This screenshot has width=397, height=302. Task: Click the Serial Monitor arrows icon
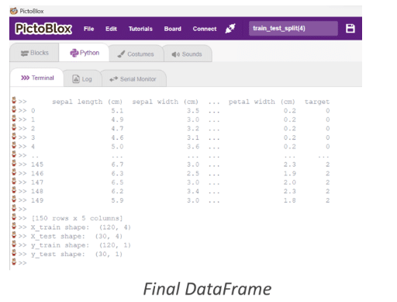[x=113, y=79]
